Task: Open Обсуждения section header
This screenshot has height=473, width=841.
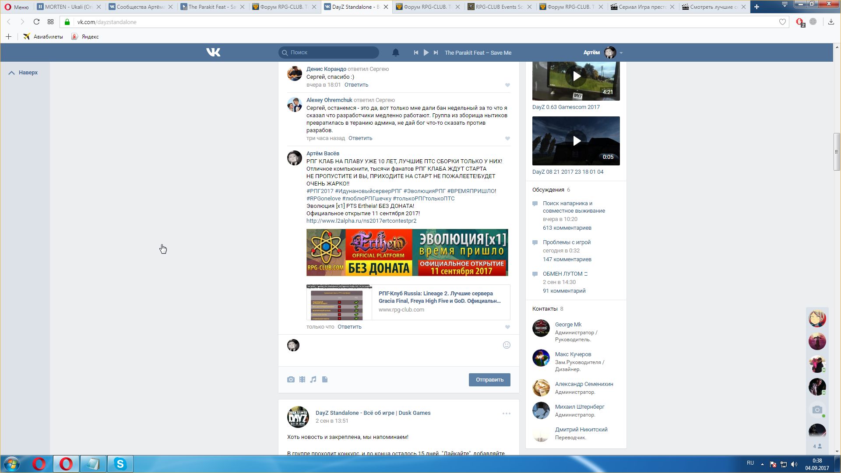Action: coord(548,190)
